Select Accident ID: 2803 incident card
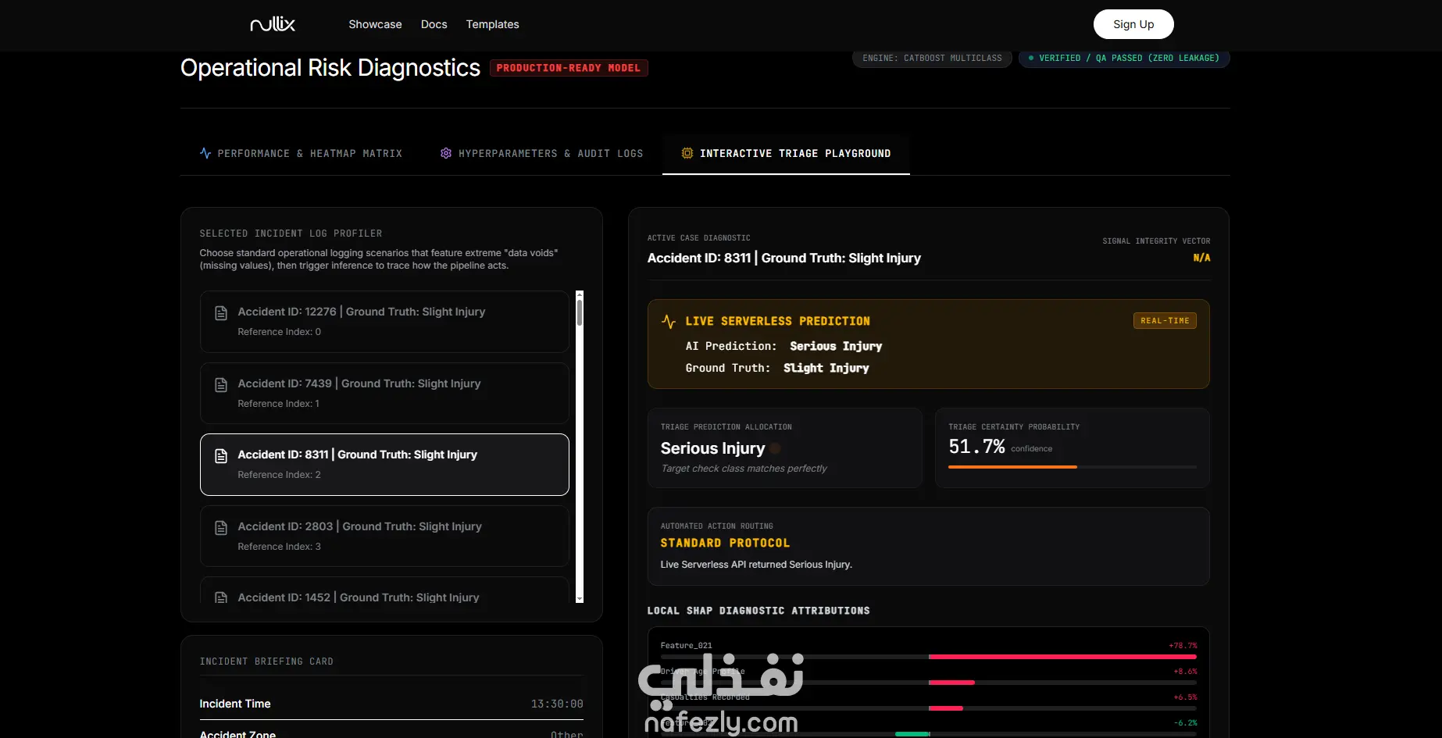 pyautogui.click(x=384, y=536)
